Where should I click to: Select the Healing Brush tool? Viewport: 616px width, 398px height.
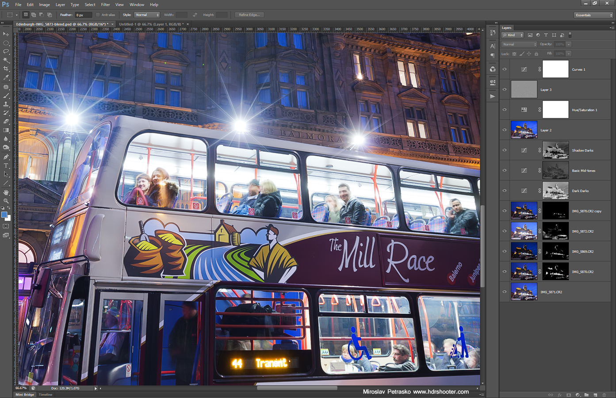pyautogui.click(x=6, y=87)
